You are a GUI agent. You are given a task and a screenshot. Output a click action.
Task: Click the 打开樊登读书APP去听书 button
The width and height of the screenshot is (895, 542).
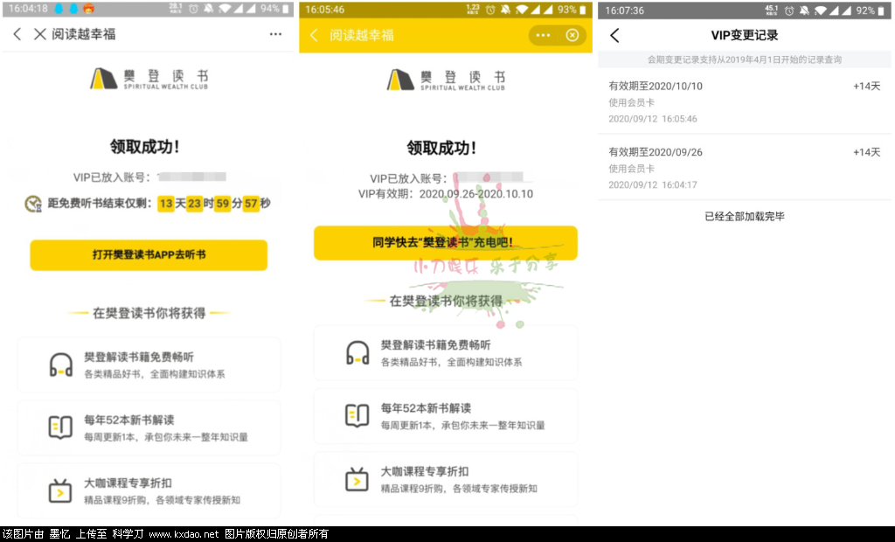point(149,254)
